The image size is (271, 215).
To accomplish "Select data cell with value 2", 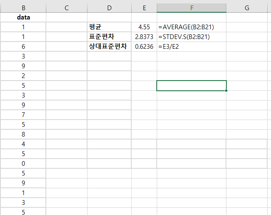I will pyautogui.click(x=23, y=76).
